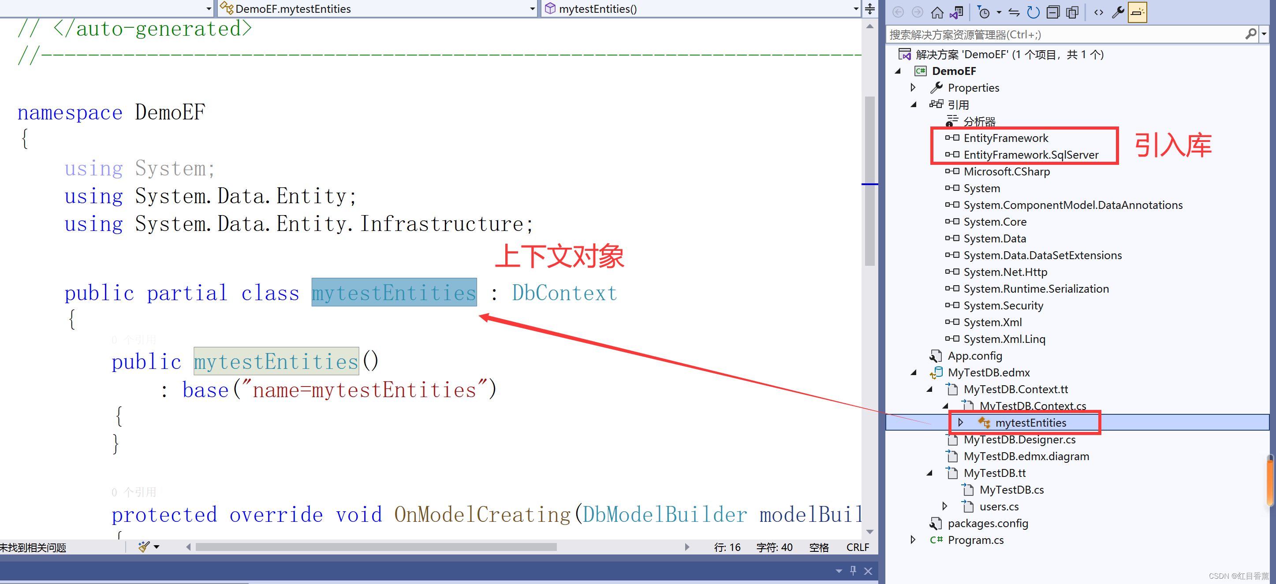Click Switch Views solution icon
Image resolution: width=1276 pixels, height=584 pixels.
(956, 12)
